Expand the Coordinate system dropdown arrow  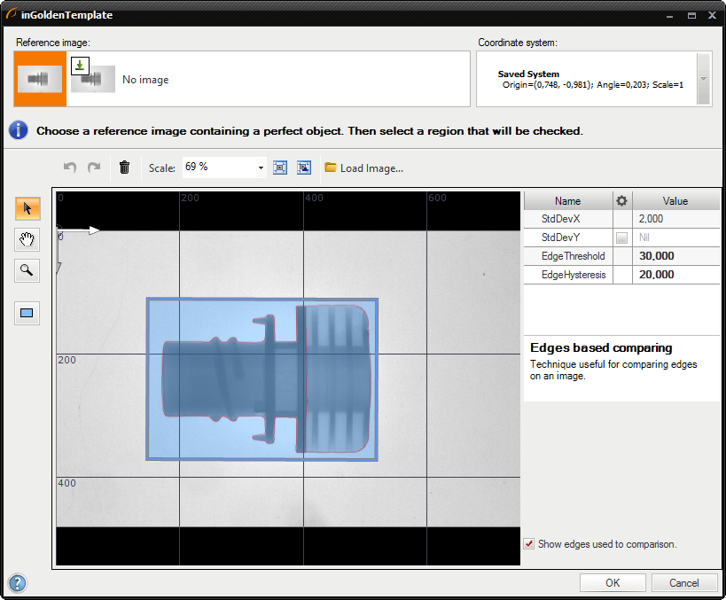(704, 79)
